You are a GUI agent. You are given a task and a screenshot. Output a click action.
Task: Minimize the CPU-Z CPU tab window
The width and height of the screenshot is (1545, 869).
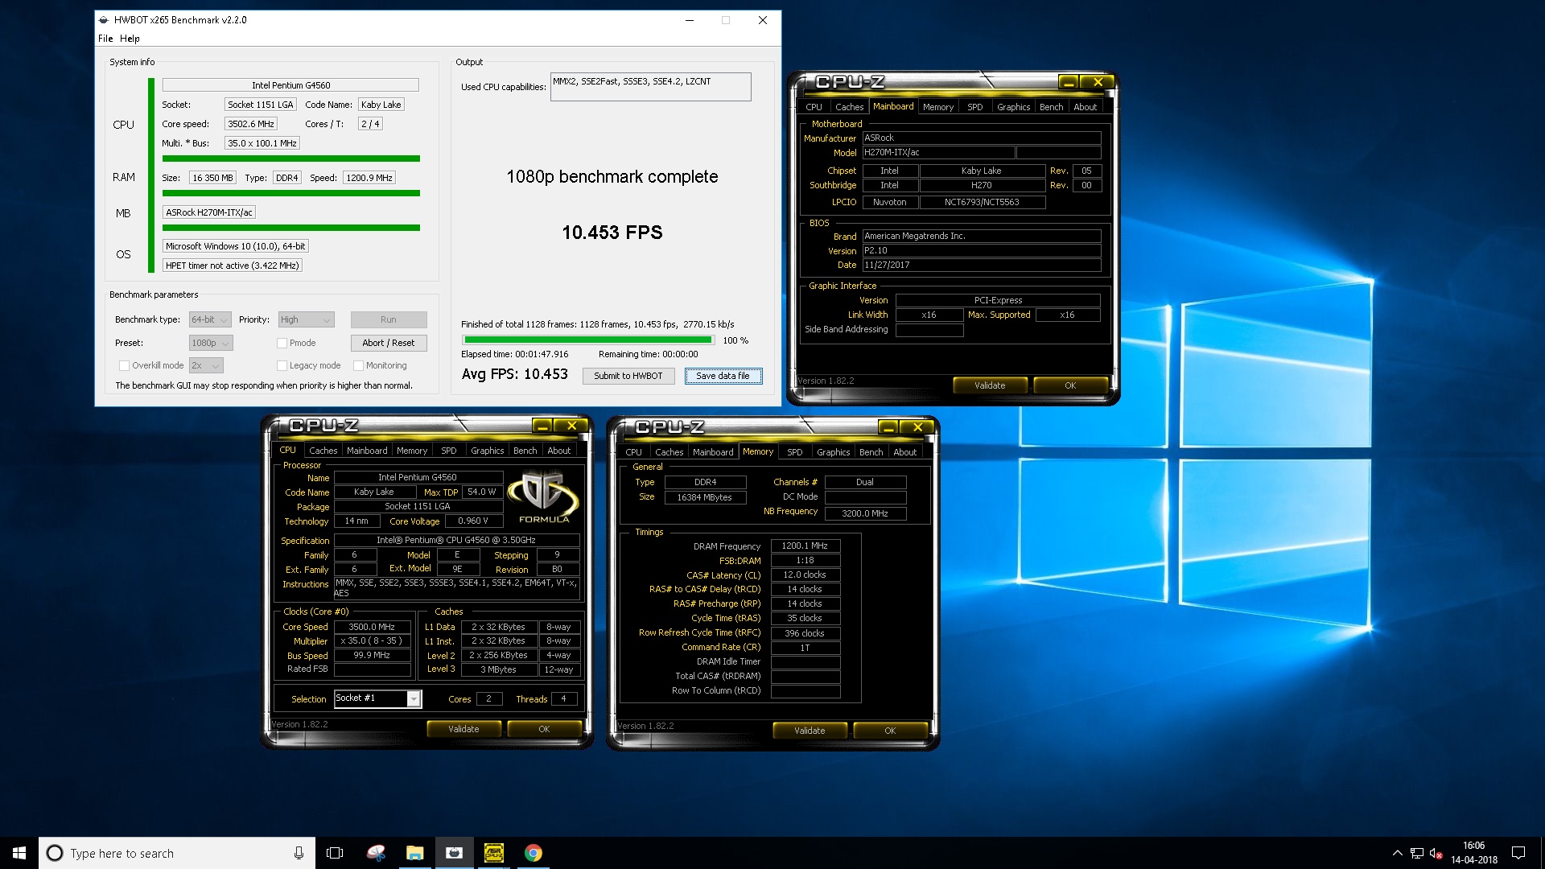pos(542,426)
